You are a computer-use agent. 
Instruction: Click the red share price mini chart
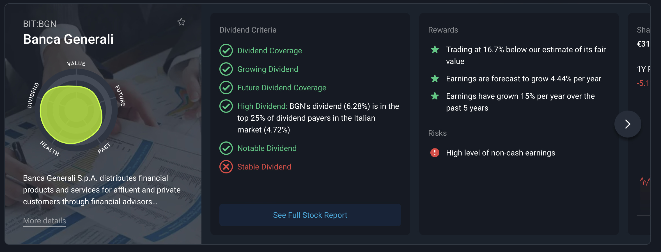[x=645, y=181]
